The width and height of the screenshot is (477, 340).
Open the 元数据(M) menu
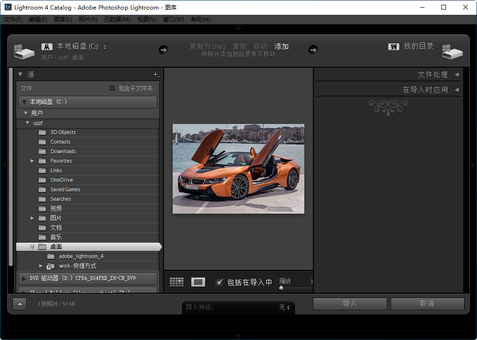[117, 20]
